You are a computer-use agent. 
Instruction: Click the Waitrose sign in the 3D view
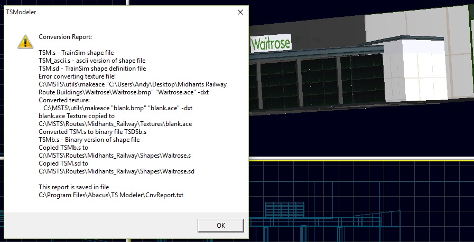pyautogui.click(x=271, y=43)
